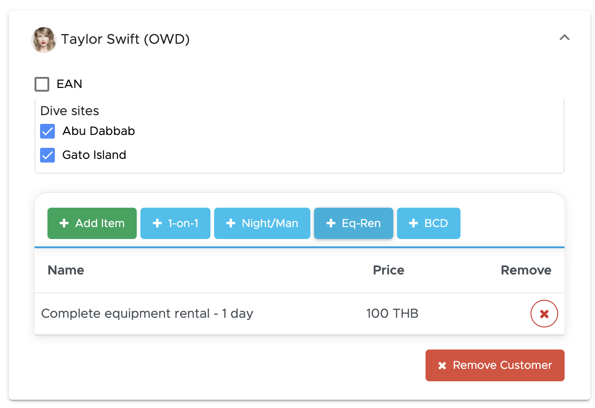Screen dimensions: 595x408
Task: Click the 100 THB price cell
Action: pos(392,314)
